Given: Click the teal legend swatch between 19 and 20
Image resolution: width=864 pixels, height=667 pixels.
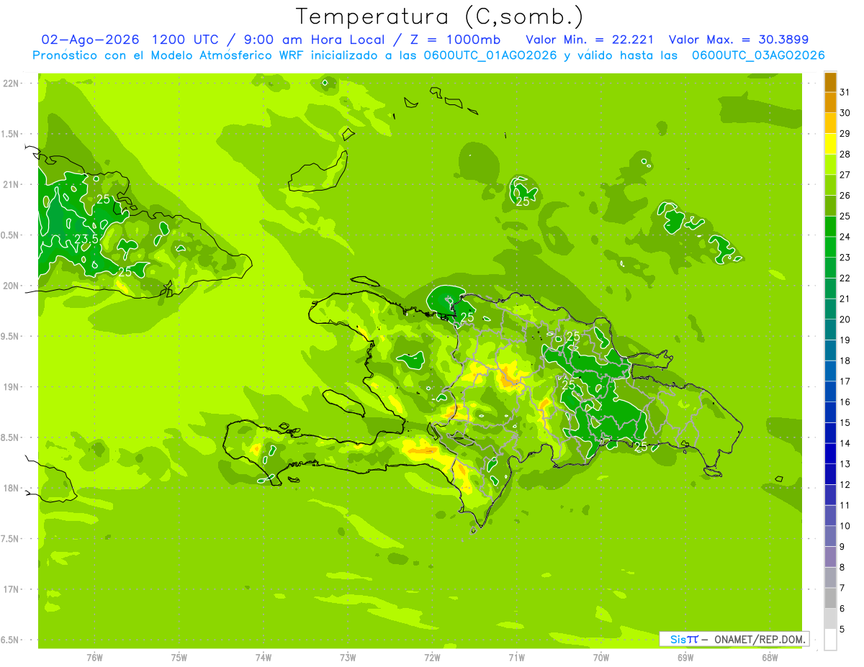Looking at the screenshot, I should point(830,330).
